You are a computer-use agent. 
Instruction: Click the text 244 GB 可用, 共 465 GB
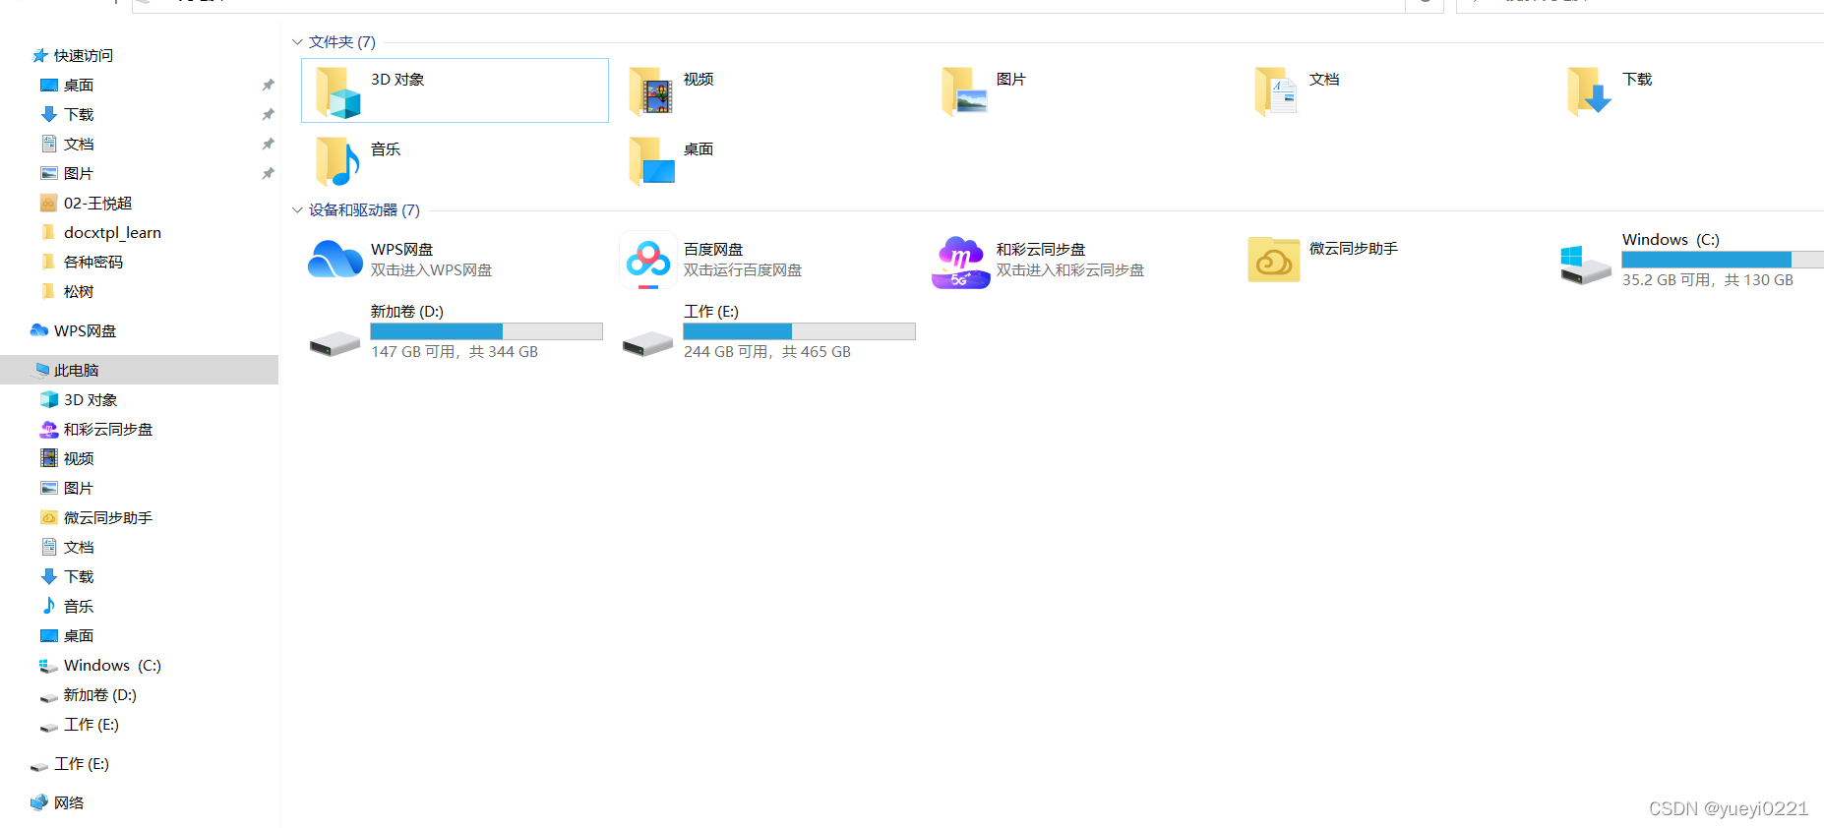pos(767,352)
